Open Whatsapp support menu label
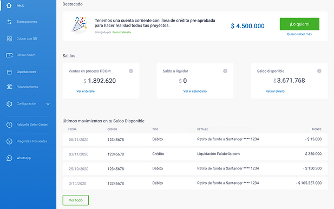Viewport: 334px width, 209px height. pos(24,158)
